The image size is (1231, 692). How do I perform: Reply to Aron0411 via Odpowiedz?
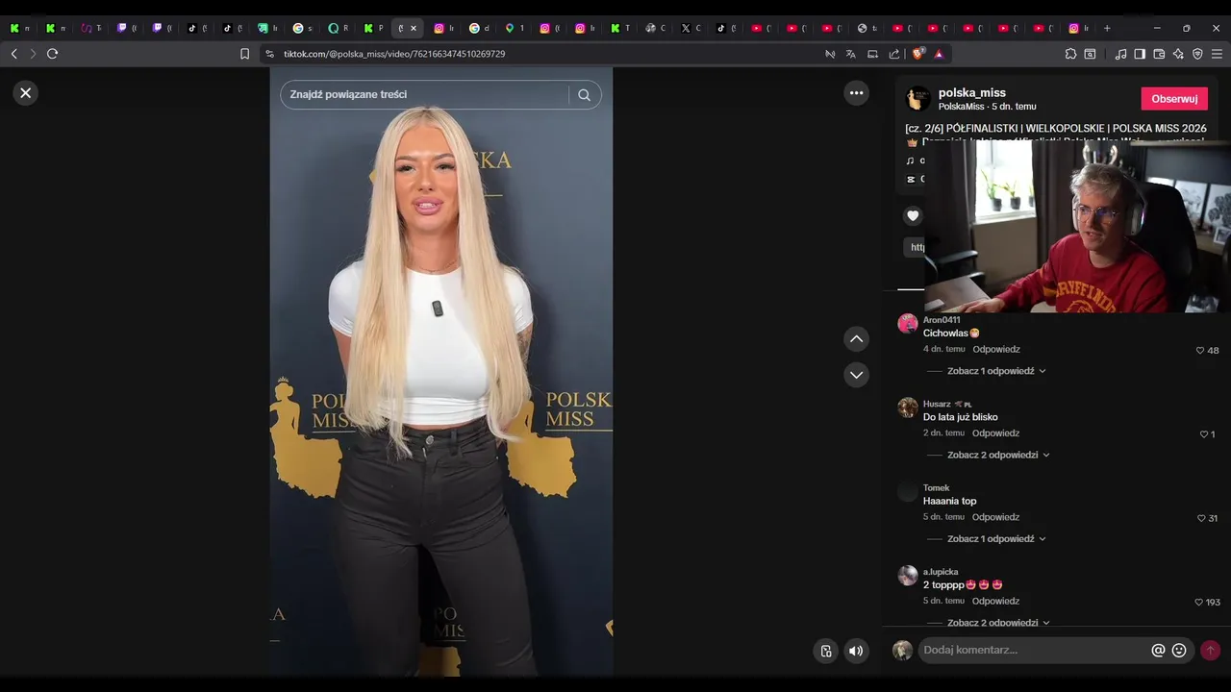coord(996,350)
